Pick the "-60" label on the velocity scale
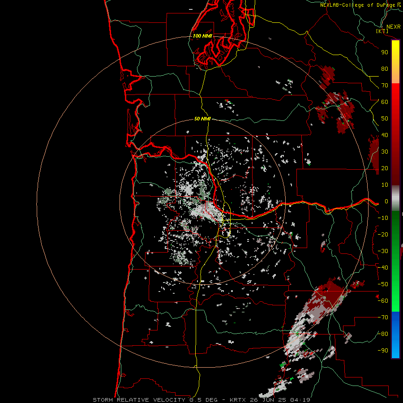The width and height of the screenshot is (403, 403). click(383, 301)
